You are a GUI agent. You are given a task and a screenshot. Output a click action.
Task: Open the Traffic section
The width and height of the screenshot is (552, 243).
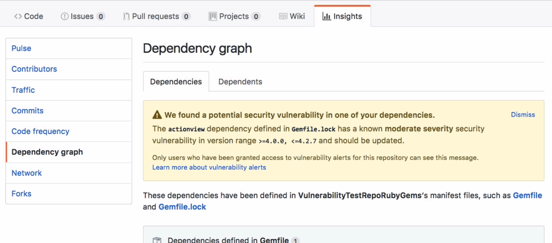(23, 90)
